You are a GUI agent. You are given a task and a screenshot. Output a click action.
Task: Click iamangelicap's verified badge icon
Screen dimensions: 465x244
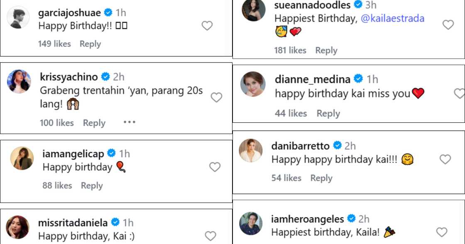coord(111,154)
